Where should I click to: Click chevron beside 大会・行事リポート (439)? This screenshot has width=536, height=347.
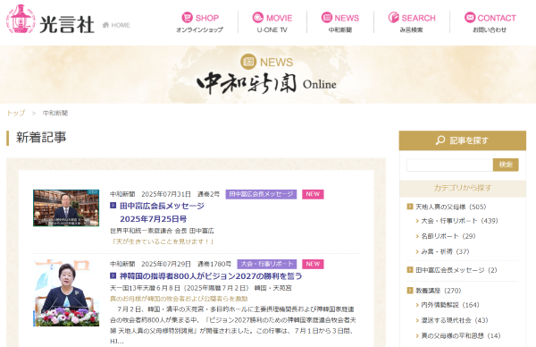tap(417, 221)
